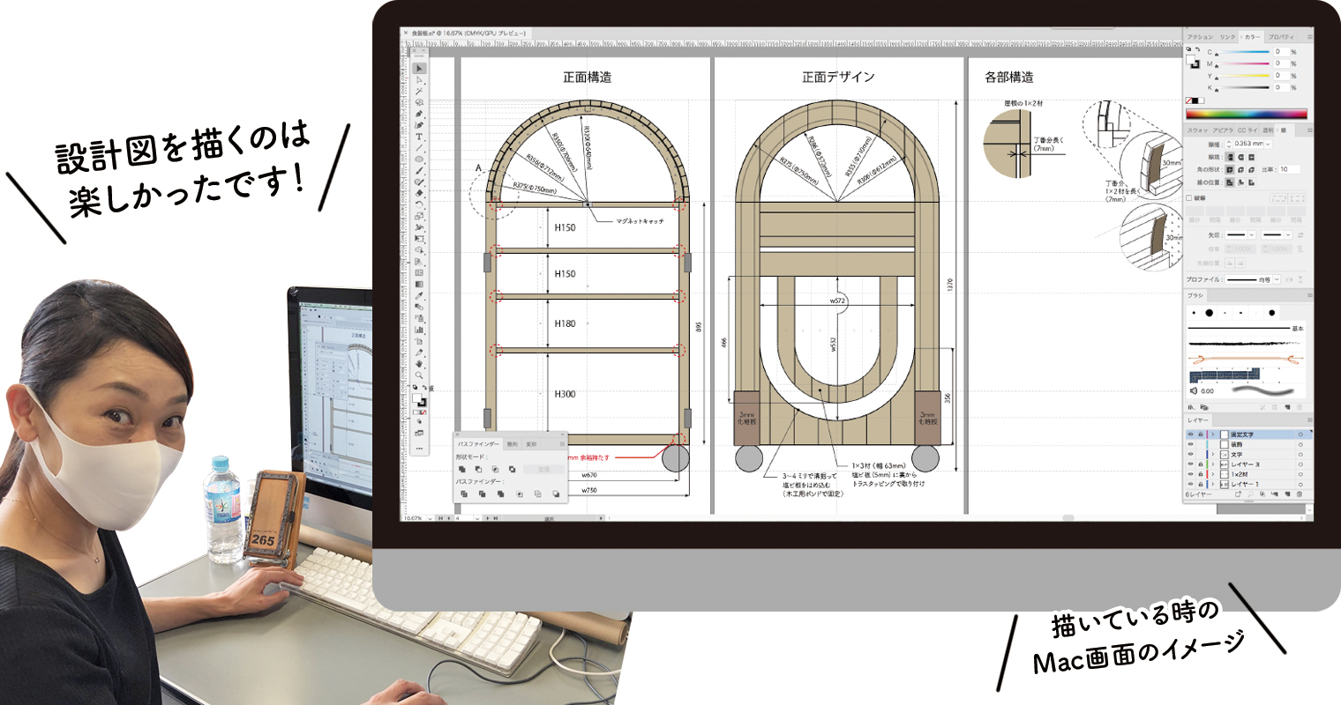Image resolution: width=1341 pixels, height=705 pixels.
Task: Click the stroke weight 0.353 mm field
Action: 1248,144
